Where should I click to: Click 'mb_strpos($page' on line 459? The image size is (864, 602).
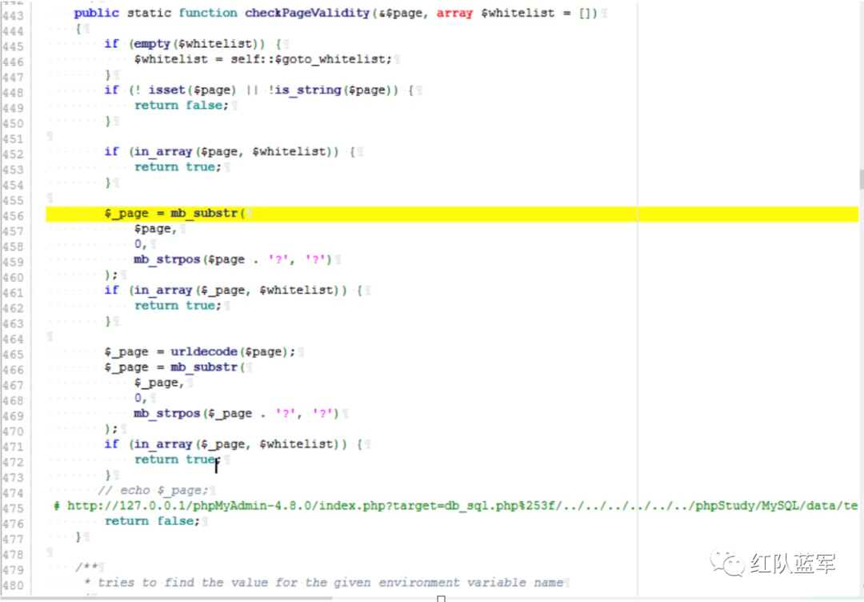pos(189,259)
